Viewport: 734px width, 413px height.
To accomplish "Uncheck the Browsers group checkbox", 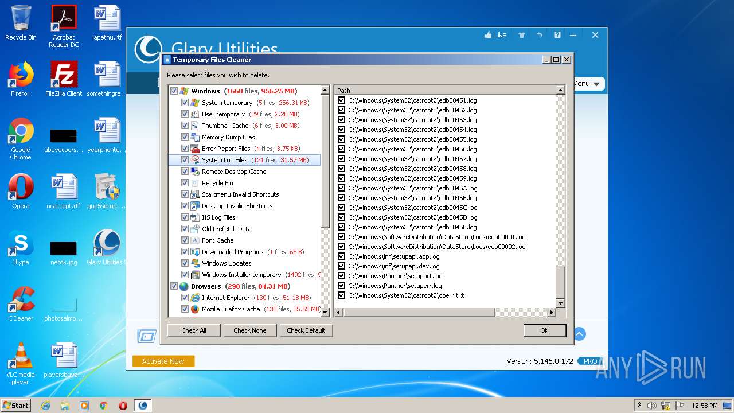I will 174,286.
